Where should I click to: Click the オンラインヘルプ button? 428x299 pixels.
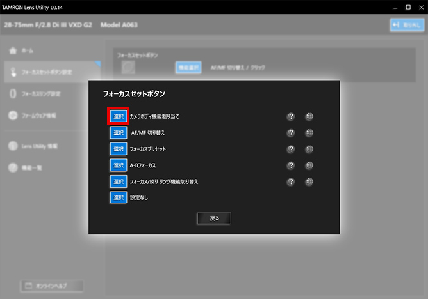tap(52, 286)
